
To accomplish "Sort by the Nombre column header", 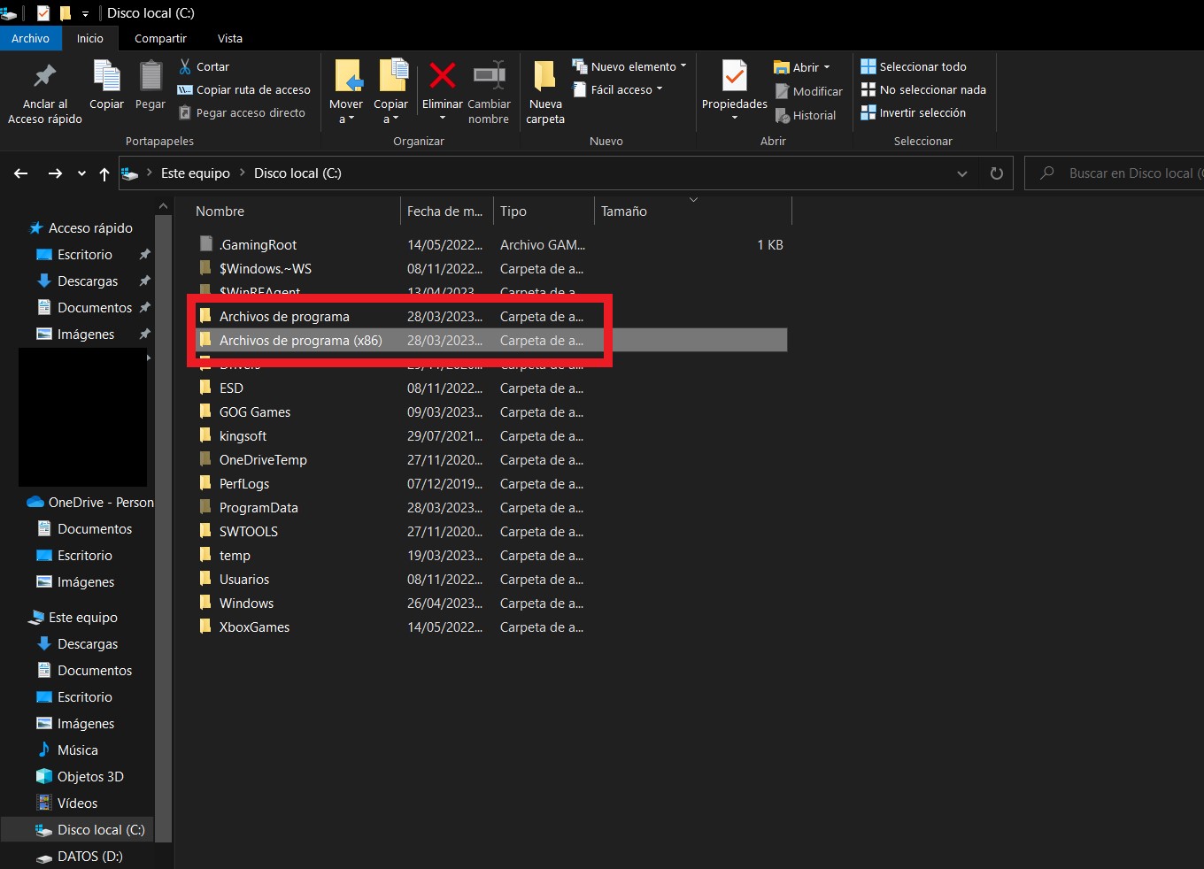I will (x=296, y=211).
